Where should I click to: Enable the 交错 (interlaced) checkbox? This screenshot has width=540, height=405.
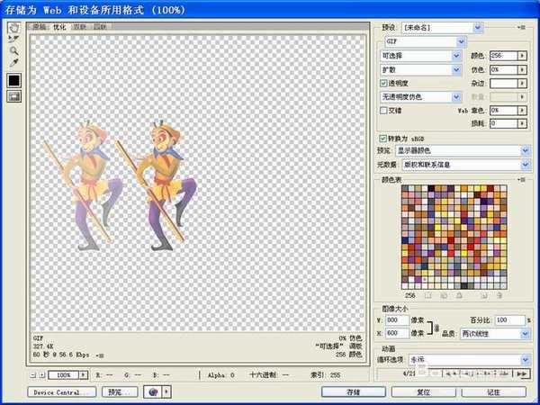coord(384,110)
